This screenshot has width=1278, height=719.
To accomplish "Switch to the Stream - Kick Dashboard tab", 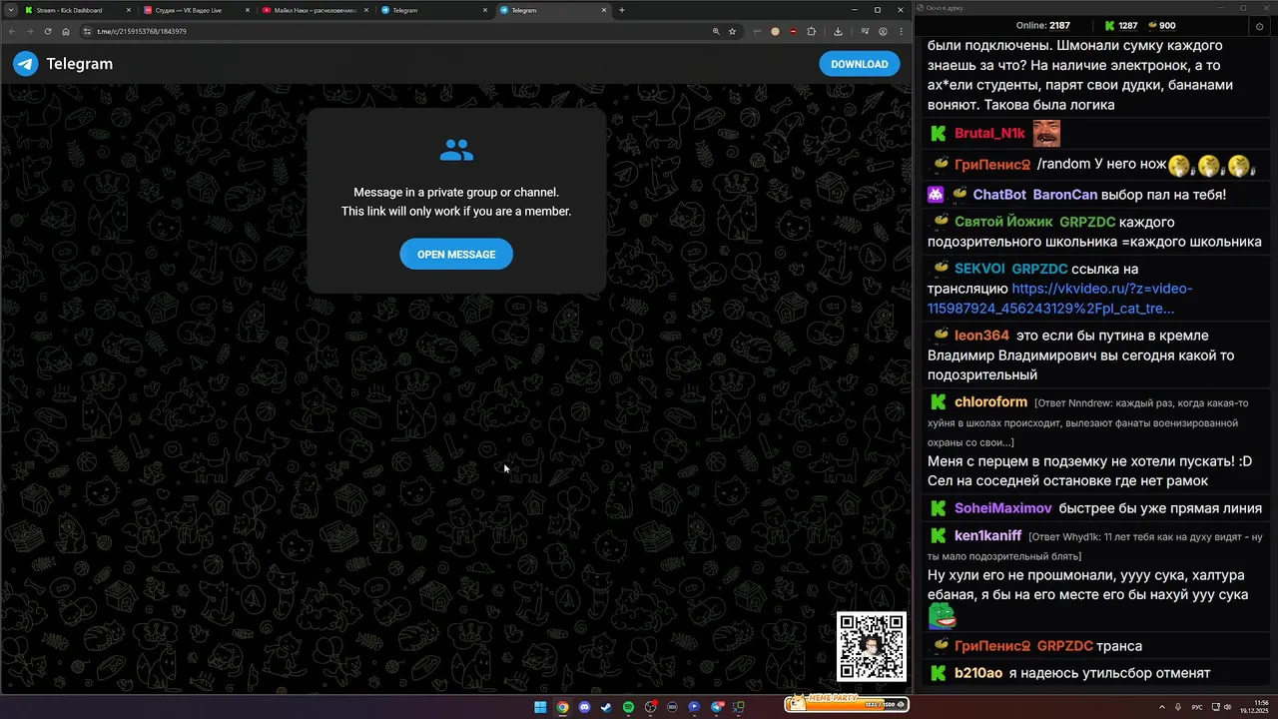I will (76, 10).
